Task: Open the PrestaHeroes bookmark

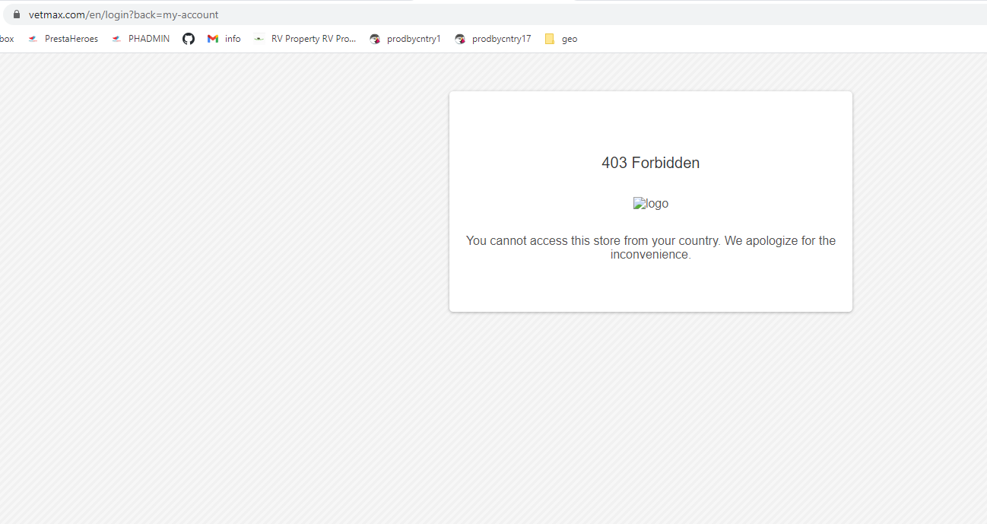Action: (x=63, y=39)
